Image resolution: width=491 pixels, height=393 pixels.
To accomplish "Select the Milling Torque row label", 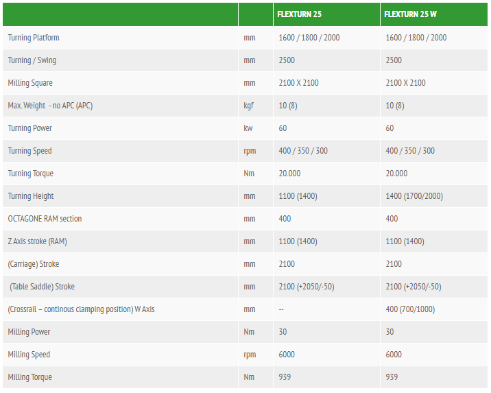I will coord(29,377).
